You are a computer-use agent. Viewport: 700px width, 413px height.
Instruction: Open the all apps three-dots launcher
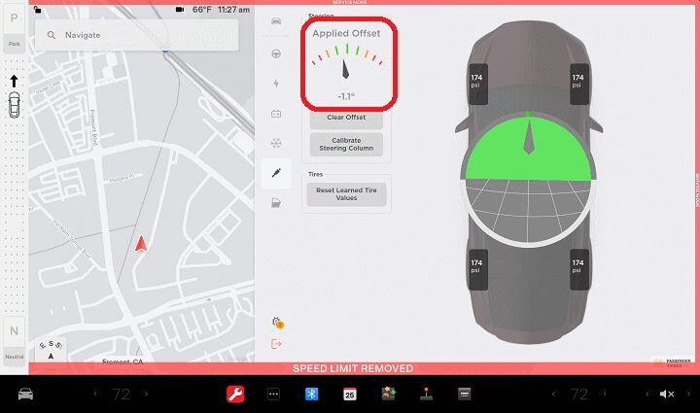(273, 394)
